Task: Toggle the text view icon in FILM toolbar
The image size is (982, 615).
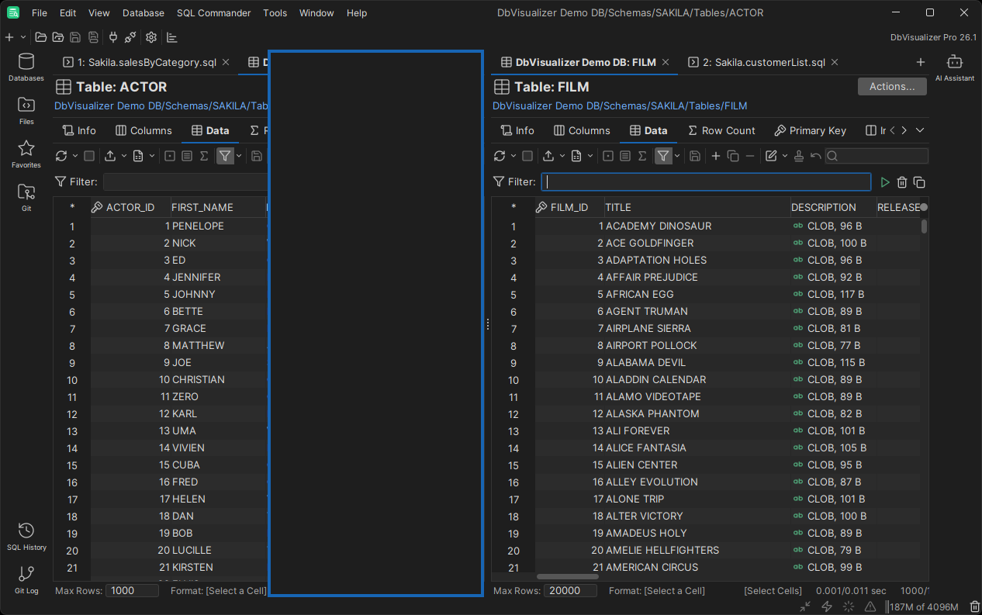Action: pyautogui.click(x=625, y=156)
